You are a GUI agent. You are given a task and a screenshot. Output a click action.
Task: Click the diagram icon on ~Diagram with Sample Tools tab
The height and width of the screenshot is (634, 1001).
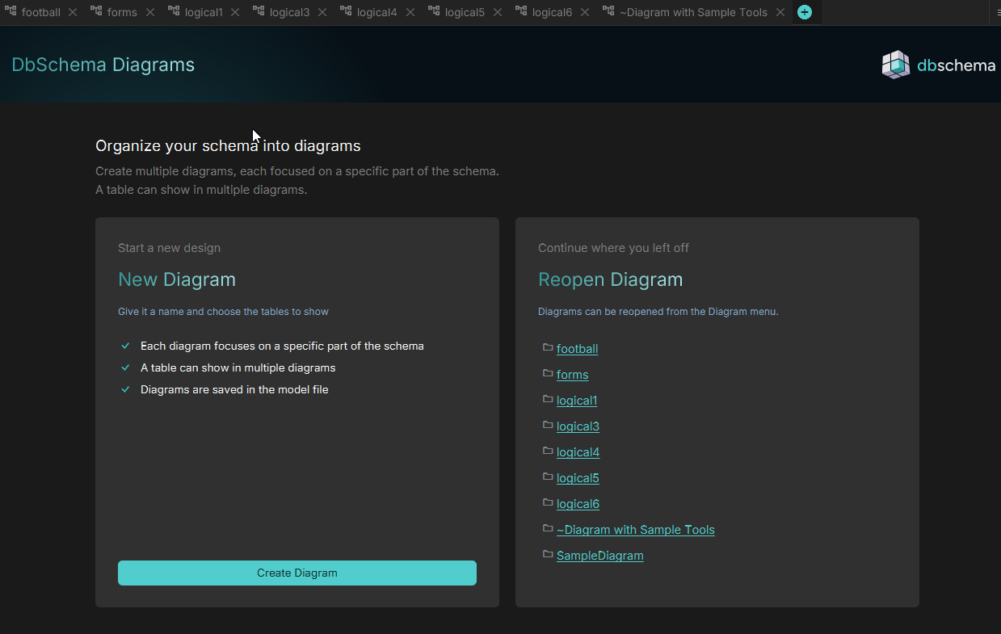pyautogui.click(x=608, y=11)
